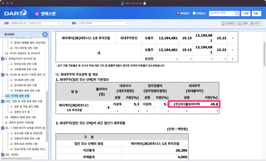Click the 최대주주본인 cell
This screenshot has height=162, width=266.
129,38
